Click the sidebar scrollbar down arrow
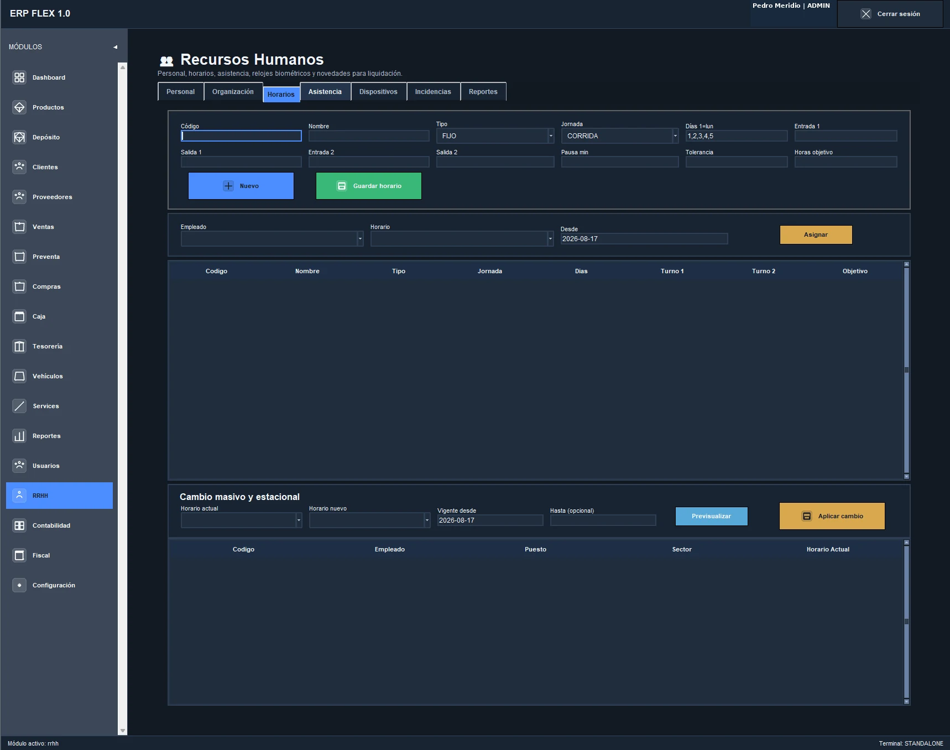950x750 pixels. (x=123, y=731)
